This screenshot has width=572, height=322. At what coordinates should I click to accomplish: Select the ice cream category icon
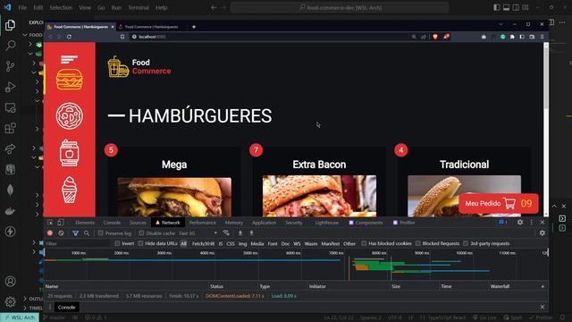tap(70, 190)
